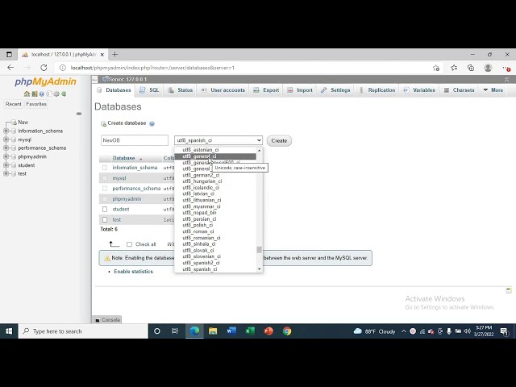
Task: Open a new browser tab
Action: (114, 54)
